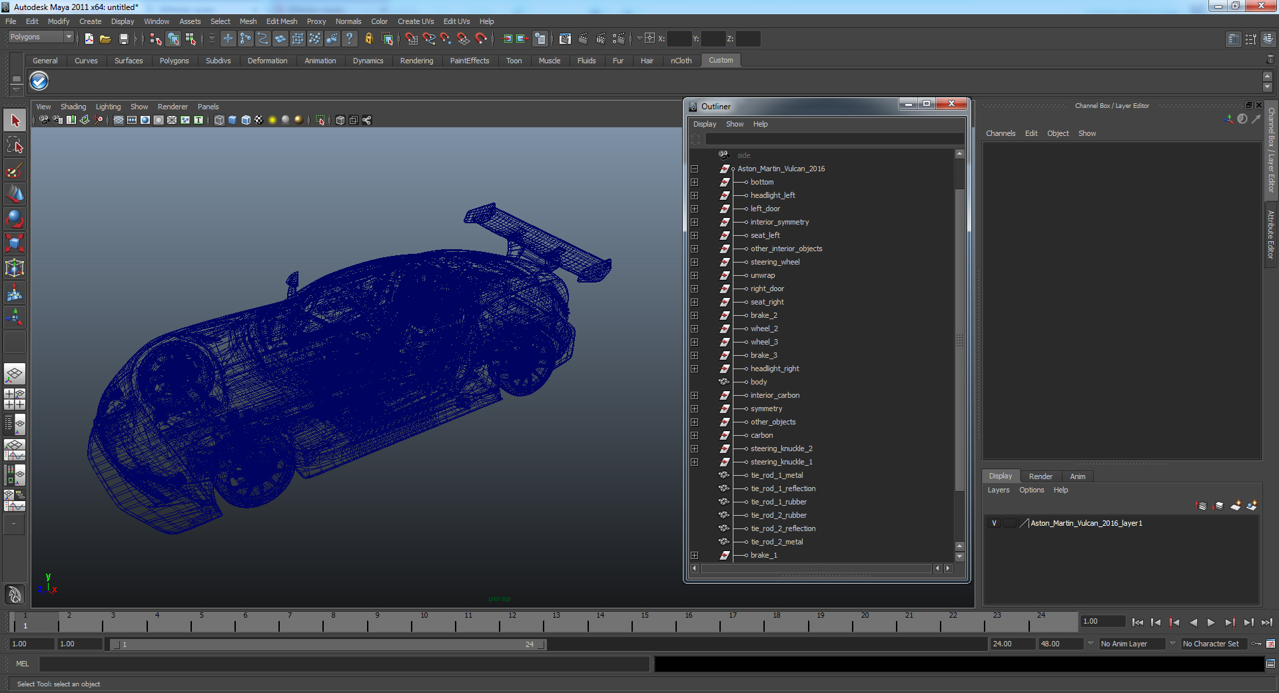Enable textured display checker icon in viewport
The width and height of the screenshot is (1279, 693).
(259, 120)
